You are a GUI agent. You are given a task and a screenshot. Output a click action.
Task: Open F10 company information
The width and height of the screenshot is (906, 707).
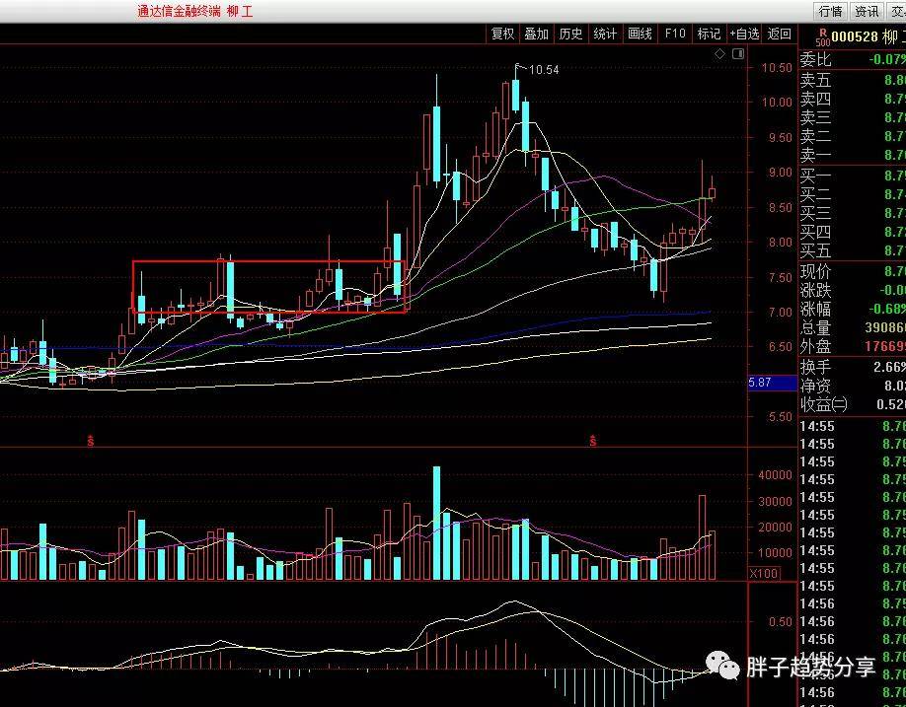(x=674, y=35)
